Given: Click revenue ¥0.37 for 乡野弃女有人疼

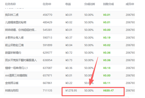Looking at the screenshot, I should click(x=69, y=38).
